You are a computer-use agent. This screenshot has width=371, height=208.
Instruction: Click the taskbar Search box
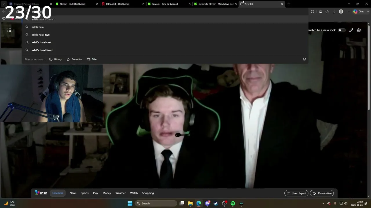(x=156, y=203)
